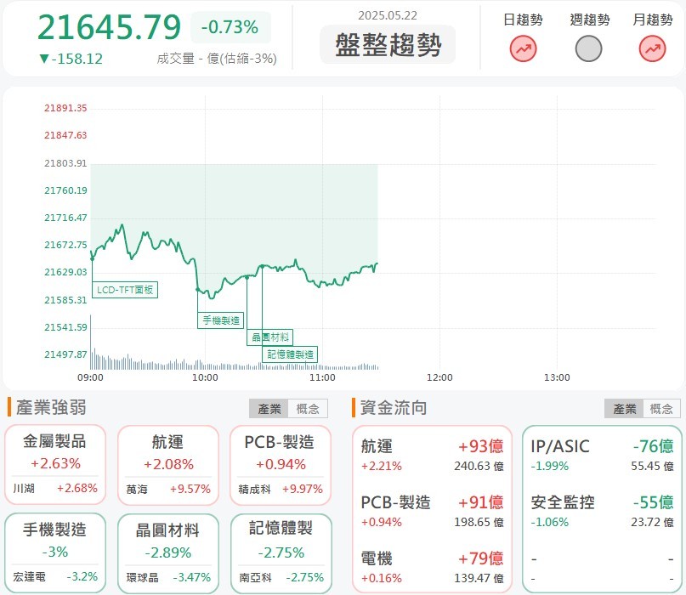
Task: Switch 產業強弱 section to the 產業 tab
Action: pos(269,409)
